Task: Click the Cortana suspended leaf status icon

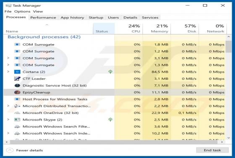Action: click(110, 72)
